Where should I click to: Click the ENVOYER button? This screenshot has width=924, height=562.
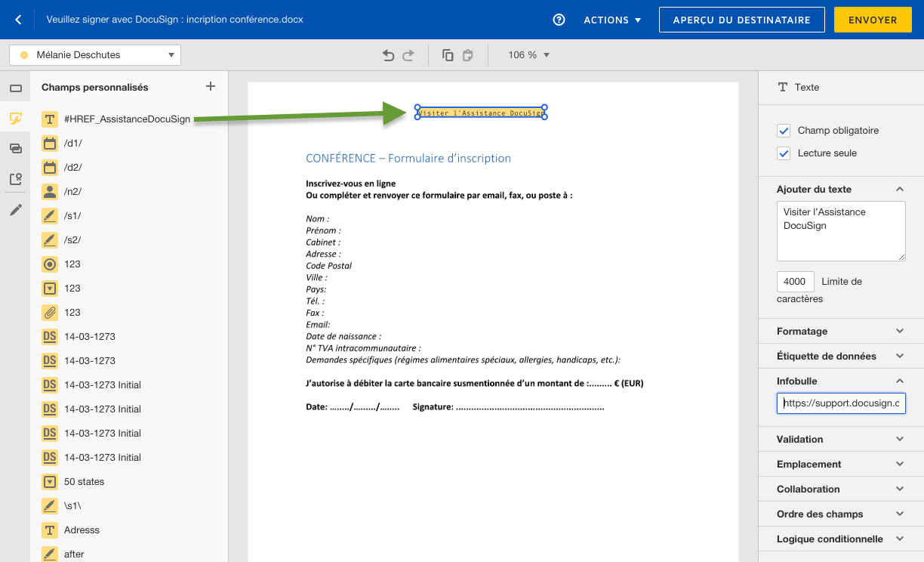873,20
